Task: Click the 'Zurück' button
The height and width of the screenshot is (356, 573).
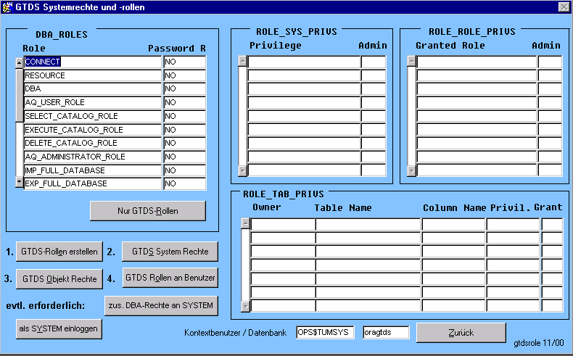Action: [x=461, y=332]
